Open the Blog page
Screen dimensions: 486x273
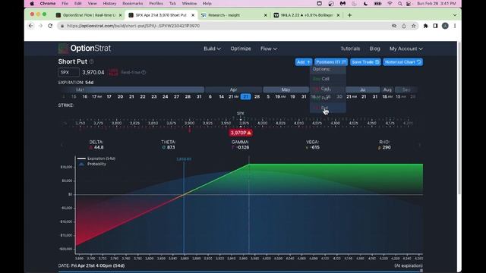374,49
